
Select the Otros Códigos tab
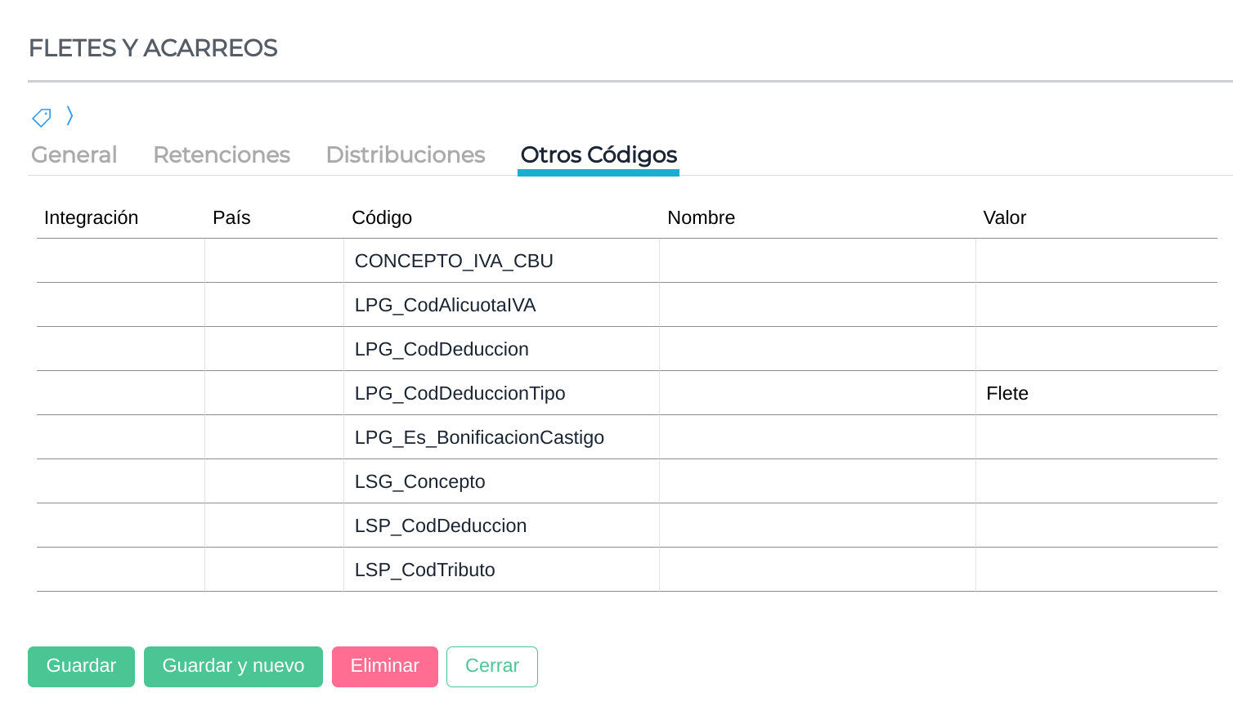[599, 154]
